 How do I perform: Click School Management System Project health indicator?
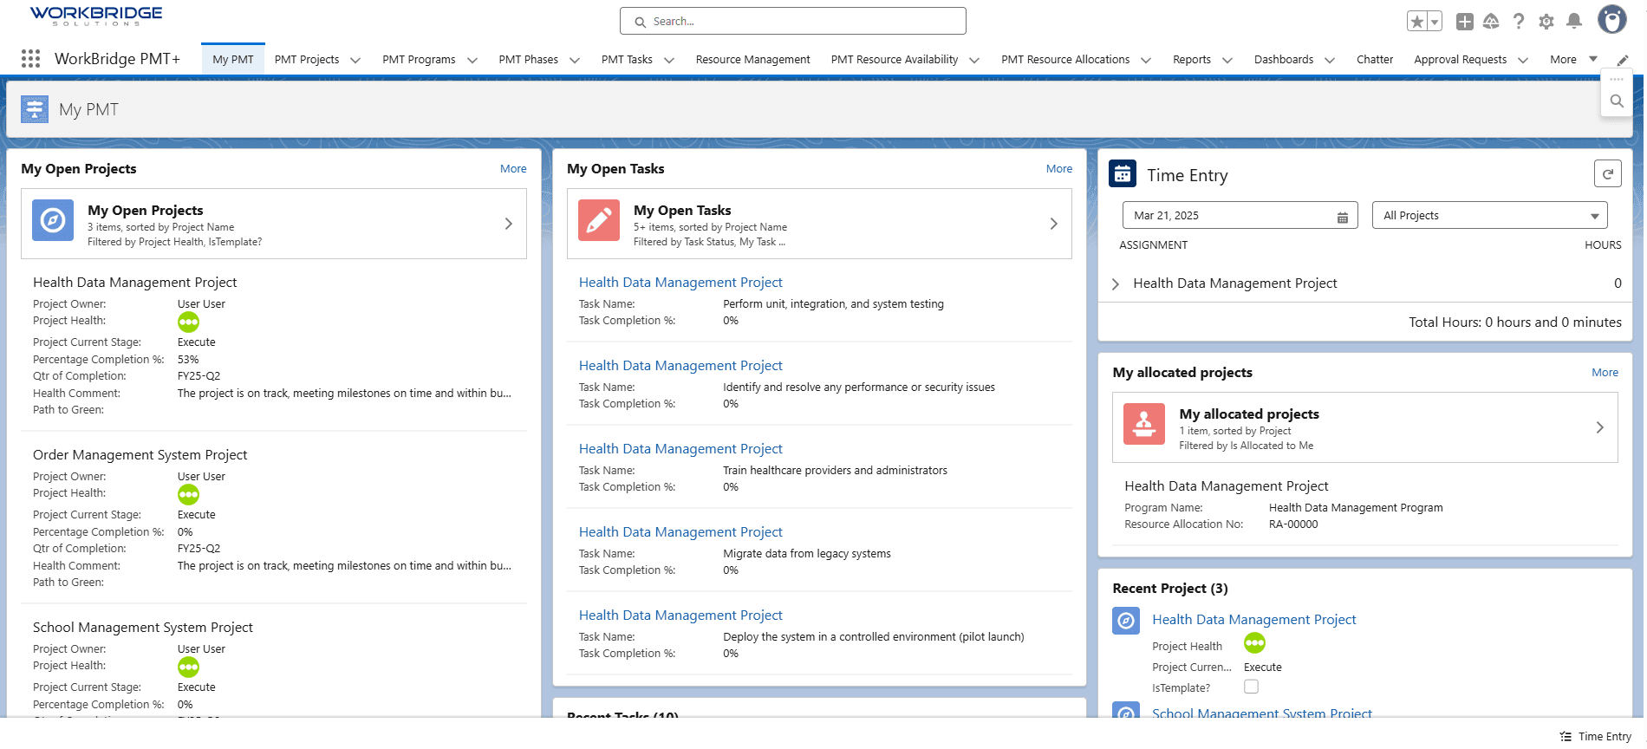coord(189,668)
